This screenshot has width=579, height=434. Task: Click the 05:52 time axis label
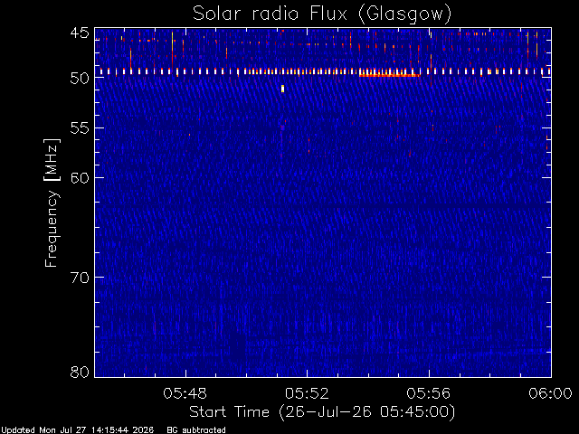click(307, 393)
